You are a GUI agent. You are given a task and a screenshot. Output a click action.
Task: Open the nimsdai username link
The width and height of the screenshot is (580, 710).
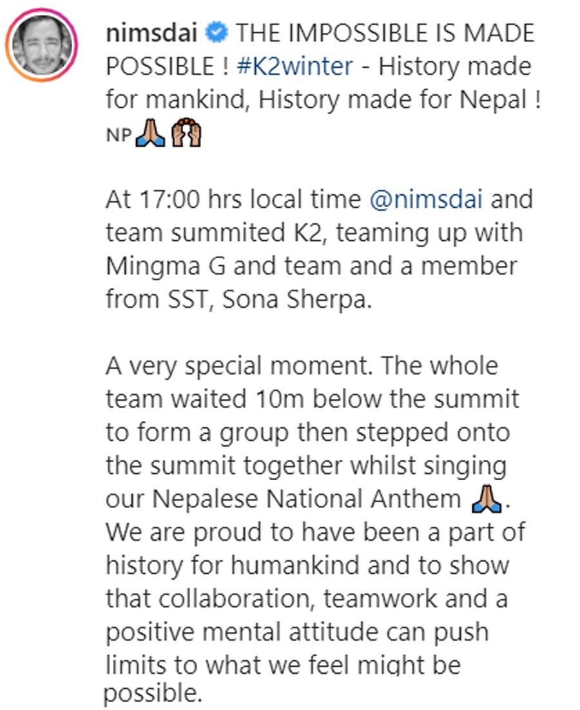151,33
